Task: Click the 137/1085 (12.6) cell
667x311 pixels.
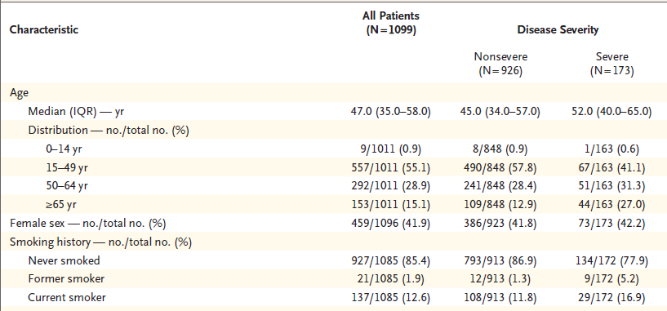Action: [390, 297]
